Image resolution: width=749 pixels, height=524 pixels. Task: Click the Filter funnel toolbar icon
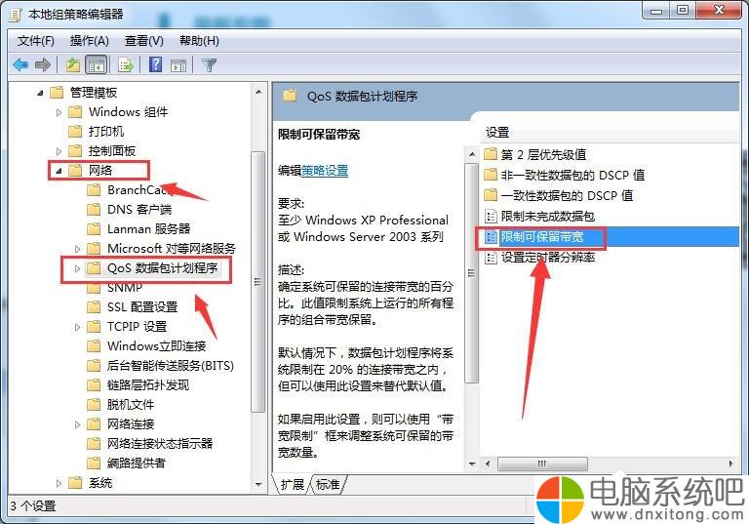(210, 64)
